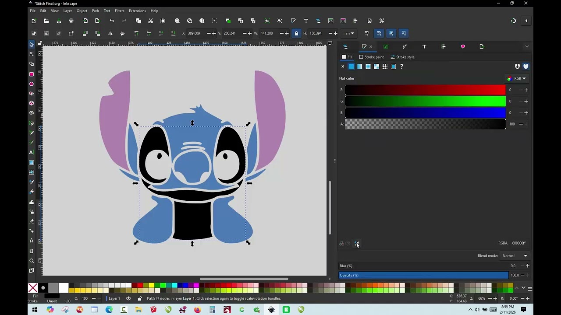This screenshot has height=315, width=561.
Task: Select the Spiral tool
Action: click(32, 113)
